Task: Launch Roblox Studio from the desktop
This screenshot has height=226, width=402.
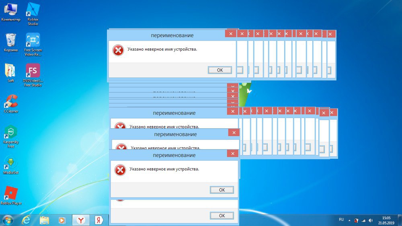Action: (x=33, y=10)
